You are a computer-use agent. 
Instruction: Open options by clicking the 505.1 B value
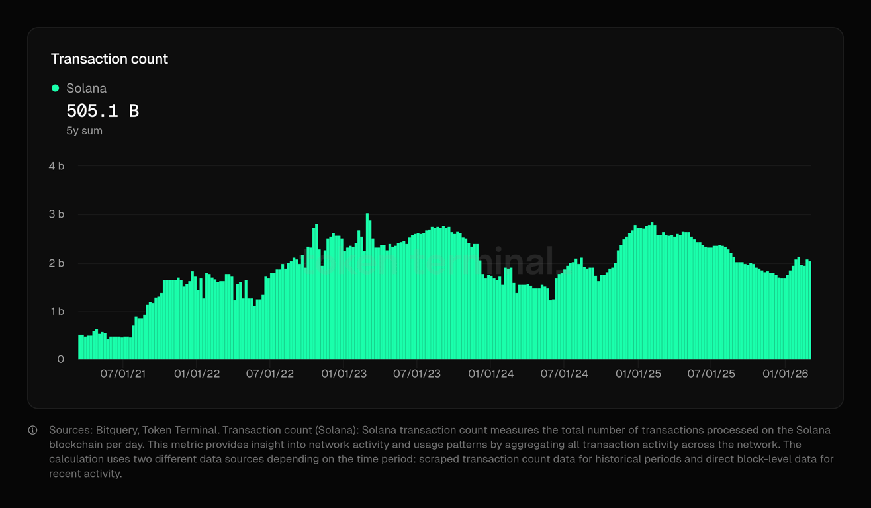click(104, 110)
